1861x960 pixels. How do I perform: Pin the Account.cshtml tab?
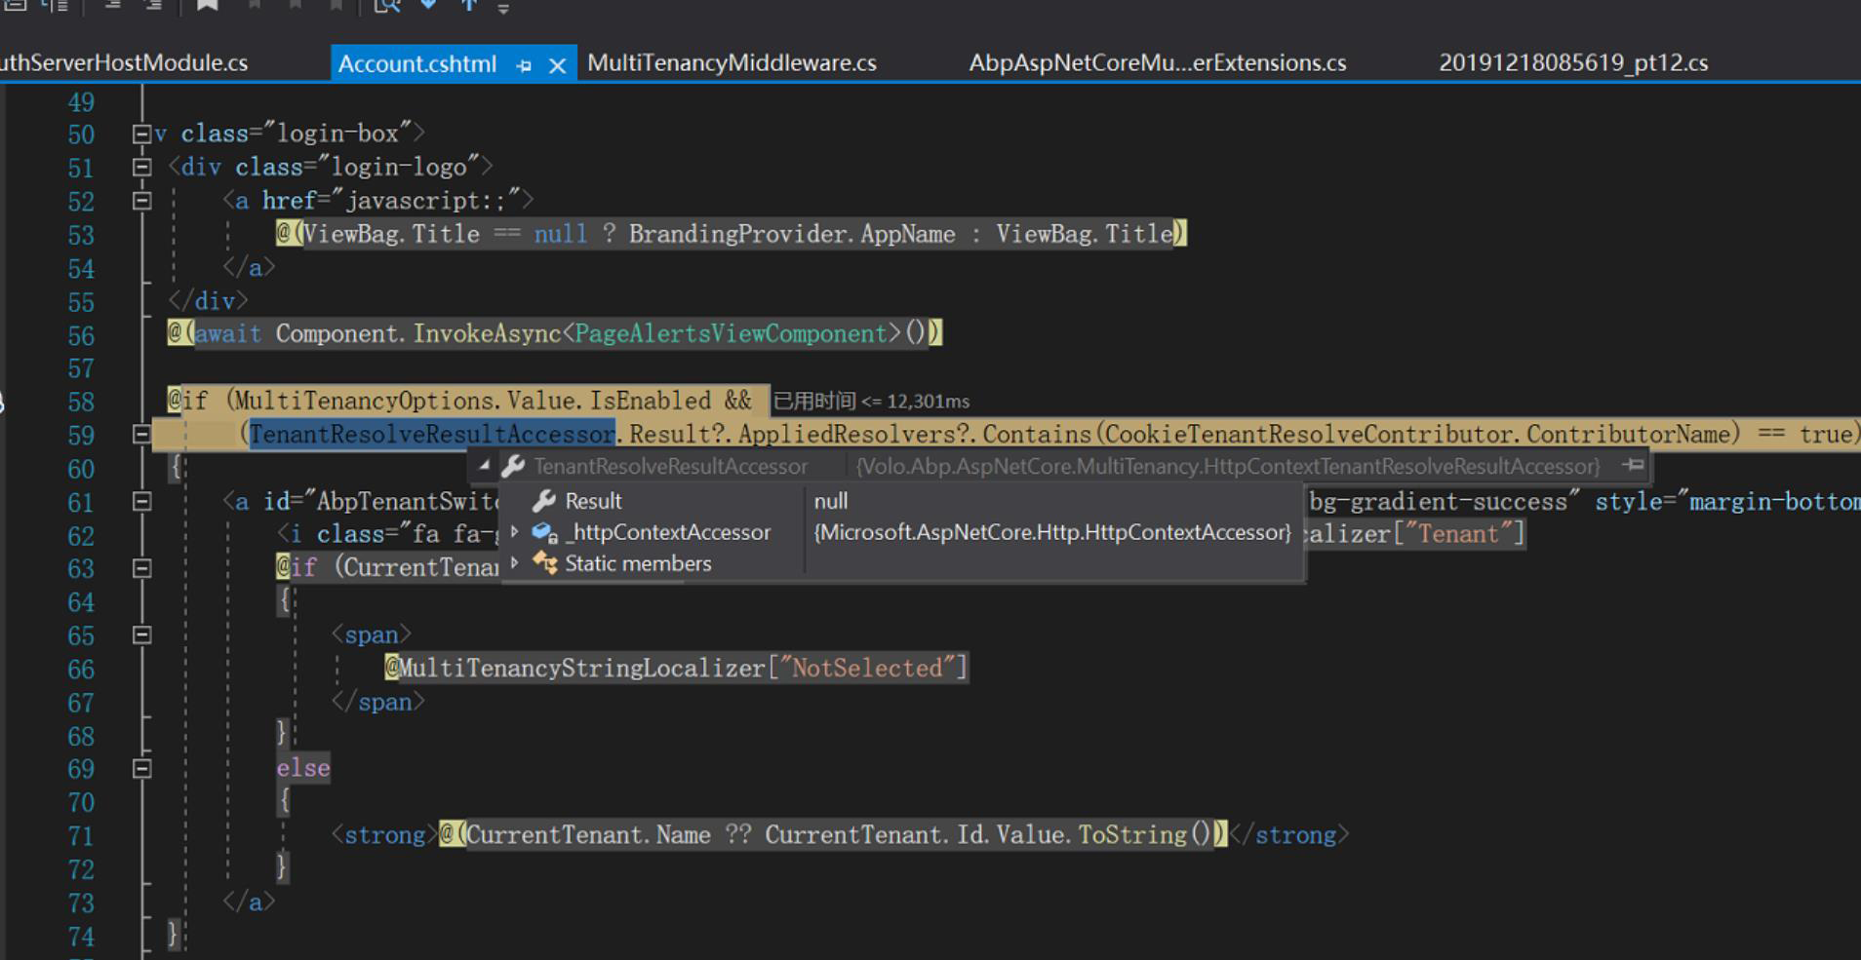tap(524, 64)
